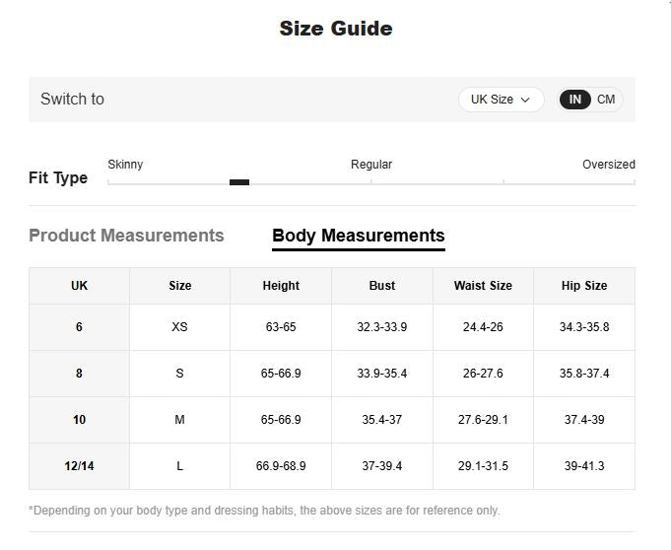This screenshot has height=550, width=671.
Task: Click the Height column header
Action: [x=281, y=286]
